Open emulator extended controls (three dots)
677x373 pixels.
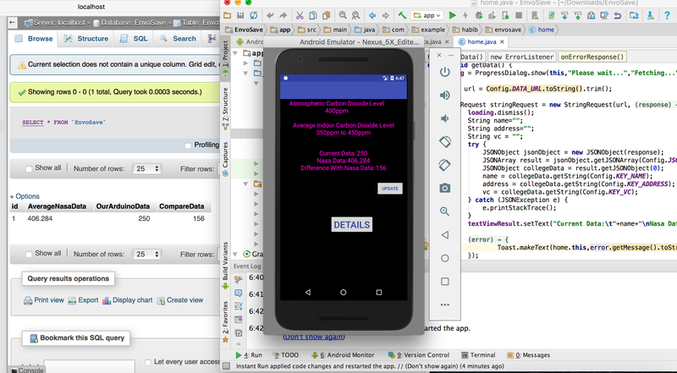click(x=445, y=304)
